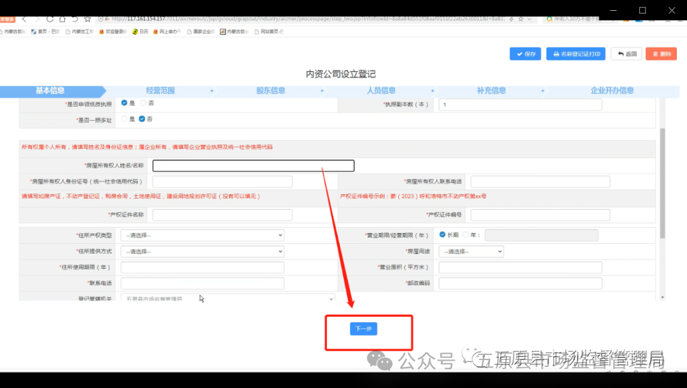Click the browser refresh icon
This screenshot has height=388, width=687.
50,19
